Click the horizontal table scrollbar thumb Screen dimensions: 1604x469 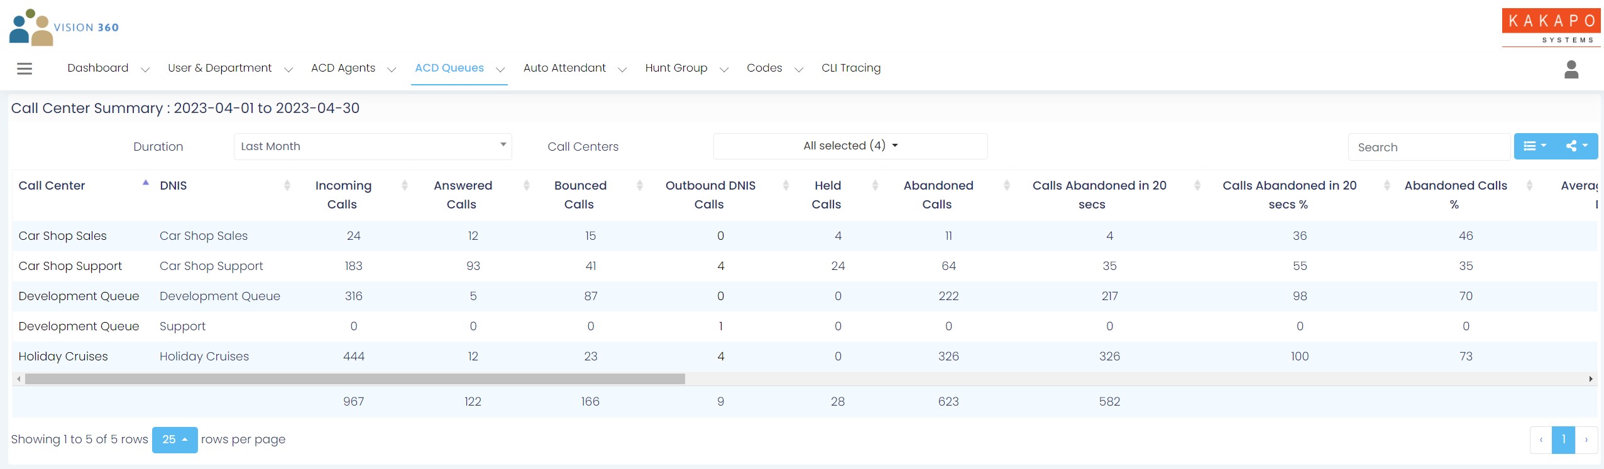tap(355, 379)
